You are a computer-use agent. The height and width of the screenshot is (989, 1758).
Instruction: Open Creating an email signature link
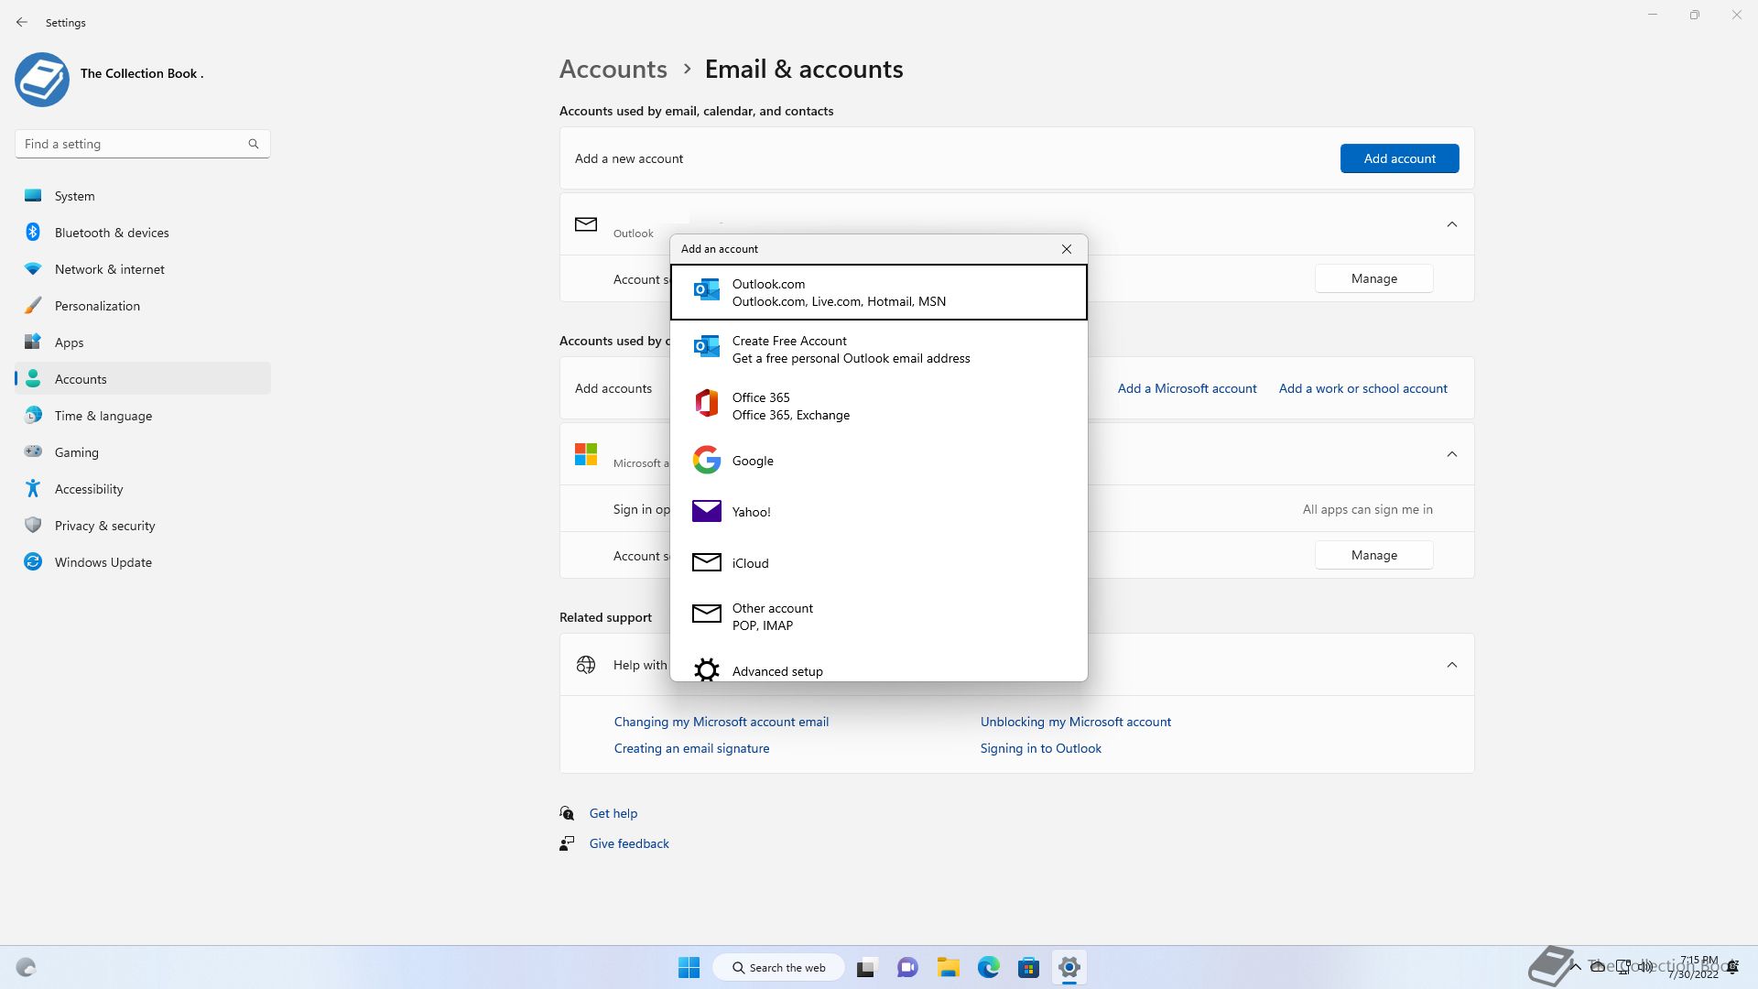tap(691, 748)
